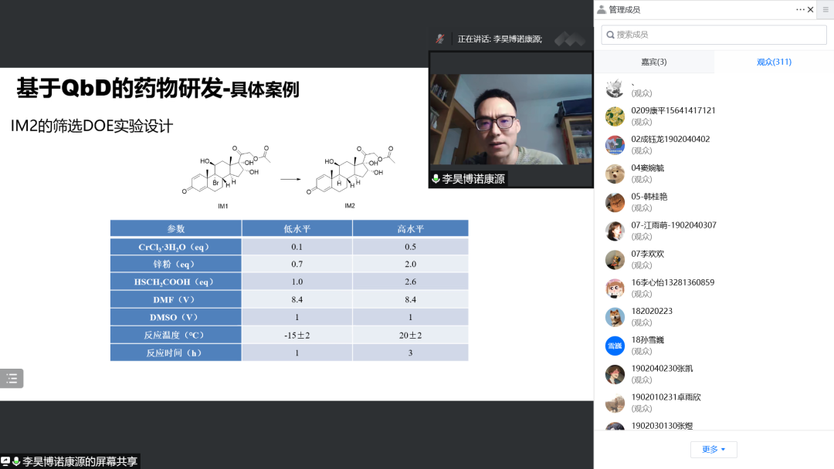Viewport: 834px width, 469px height.
Task: Select member 07-江雨萌-1902040307
Action: [x=673, y=225]
